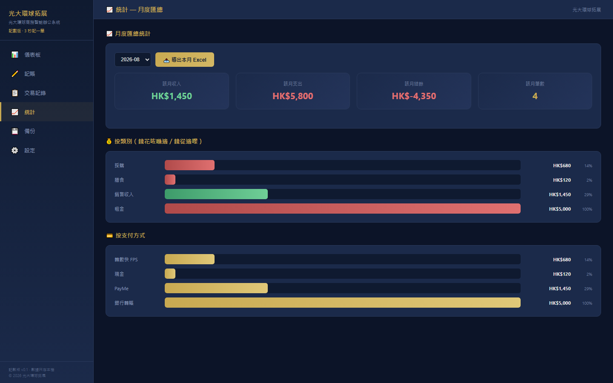Click the credit card icon beside 按支付方式
613x383 pixels.
(x=109, y=235)
